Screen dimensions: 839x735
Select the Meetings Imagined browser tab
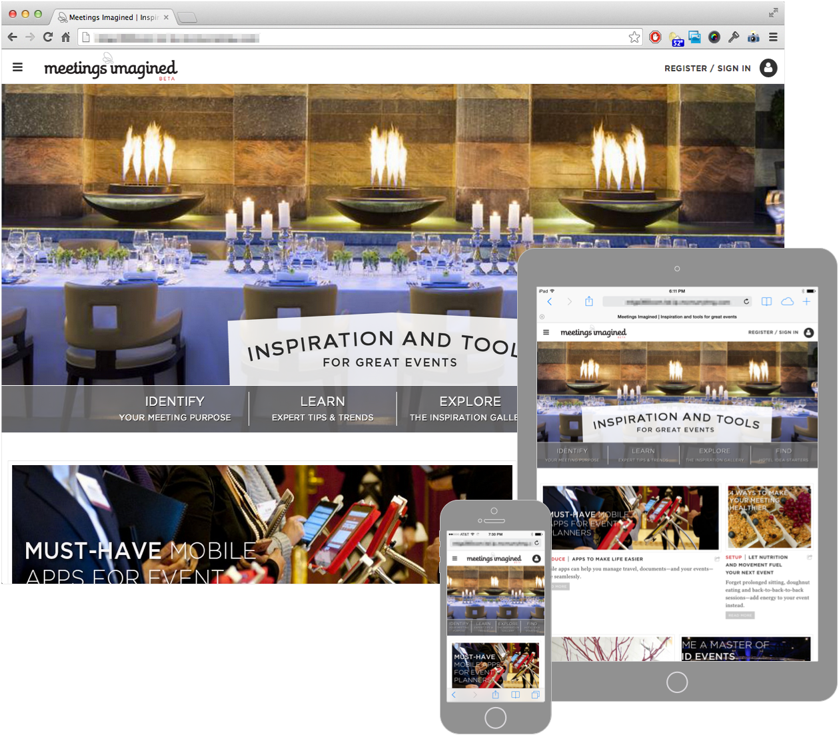click(x=113, y=17)
